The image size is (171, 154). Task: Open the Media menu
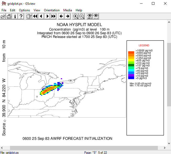point(68,10)
